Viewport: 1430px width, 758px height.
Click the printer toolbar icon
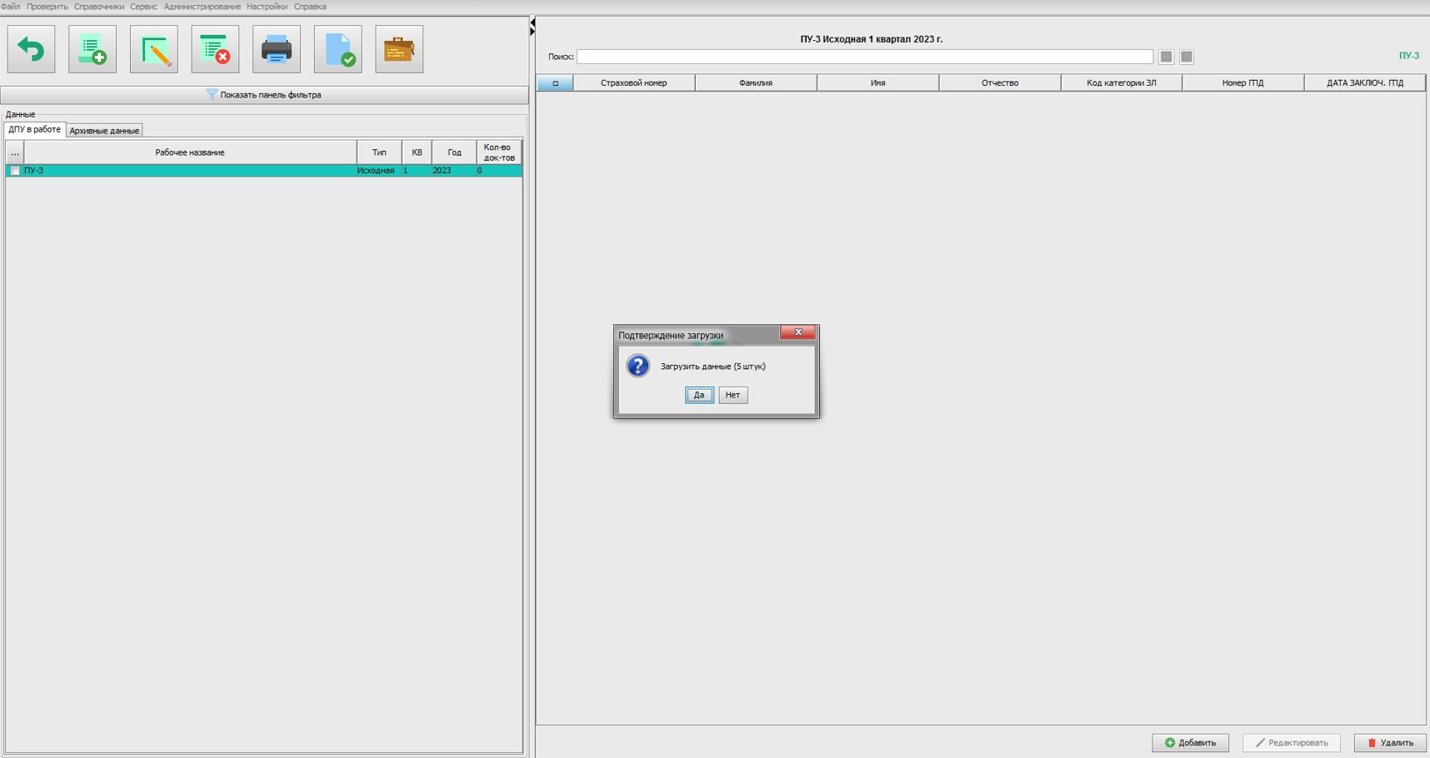(277, 50)
